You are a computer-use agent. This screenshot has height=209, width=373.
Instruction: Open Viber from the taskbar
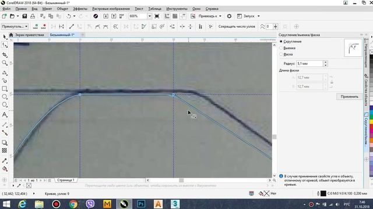click(90, 204)
